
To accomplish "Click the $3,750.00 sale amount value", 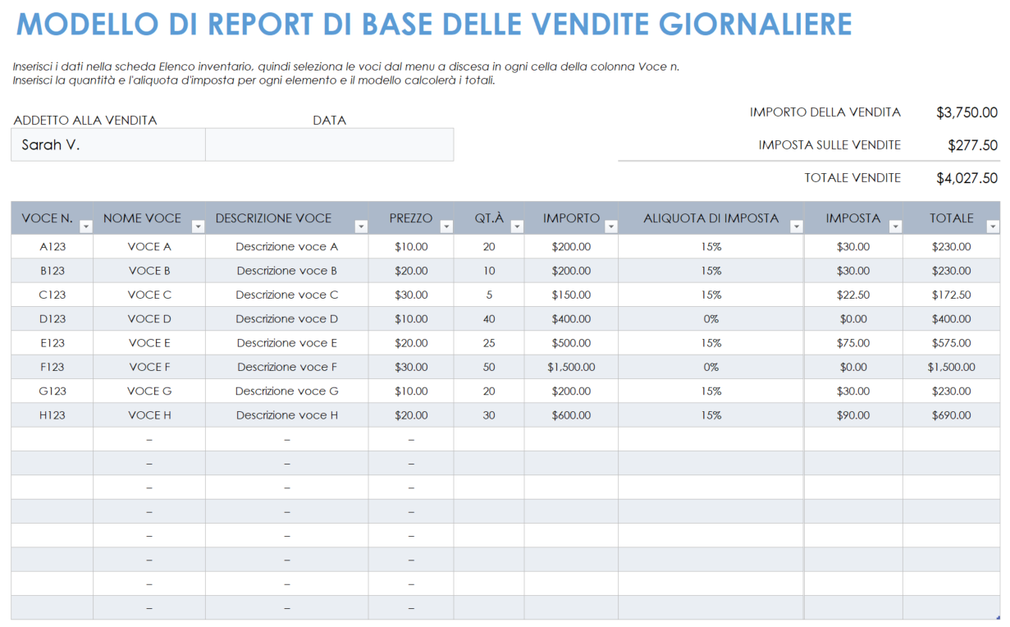I will 967,112.
